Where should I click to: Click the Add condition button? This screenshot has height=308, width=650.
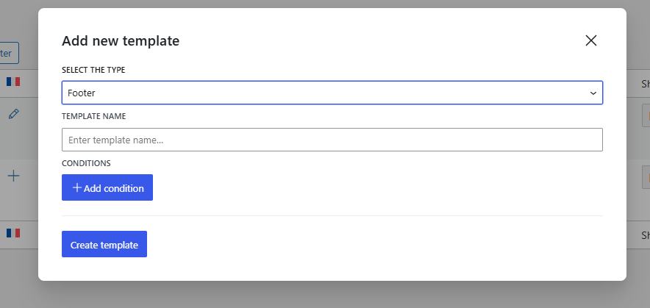tap(107, 187)
